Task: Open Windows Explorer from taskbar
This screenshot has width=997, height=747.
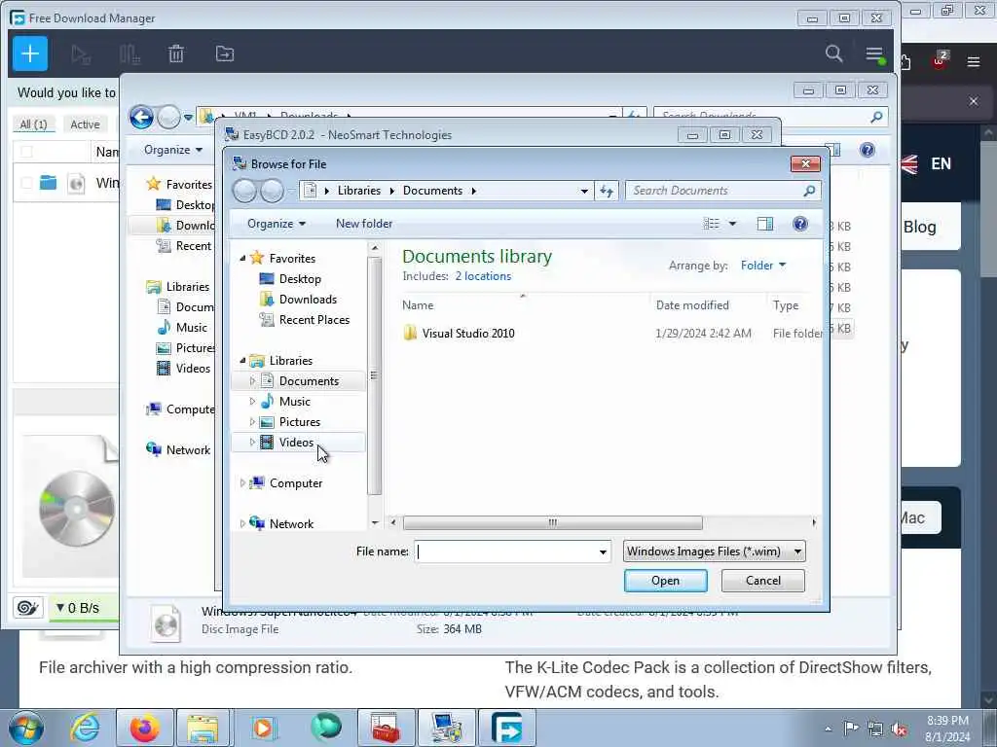Action: point(203,728)
